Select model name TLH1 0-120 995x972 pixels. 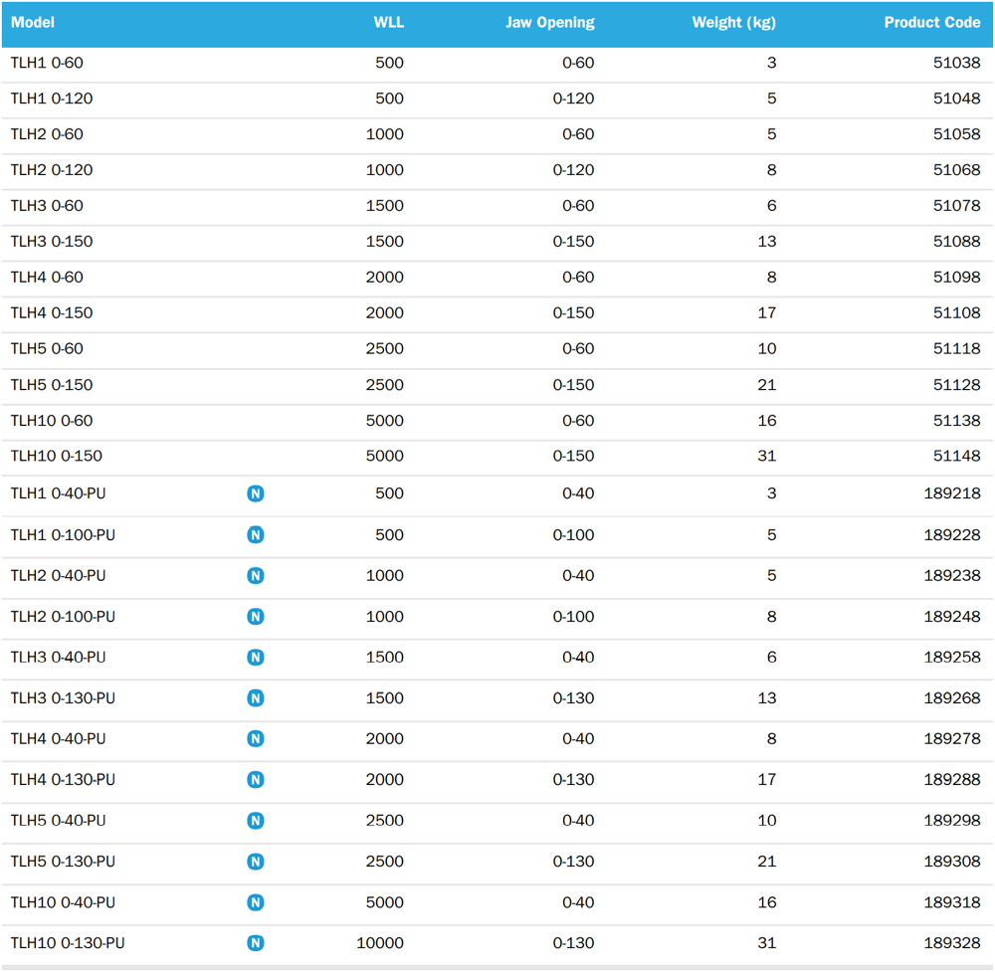click(52, 98)
